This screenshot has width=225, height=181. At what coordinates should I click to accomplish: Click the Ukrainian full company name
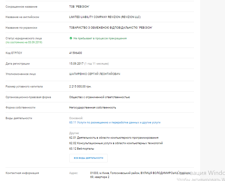pyautogui.click(x=111, y=28)
